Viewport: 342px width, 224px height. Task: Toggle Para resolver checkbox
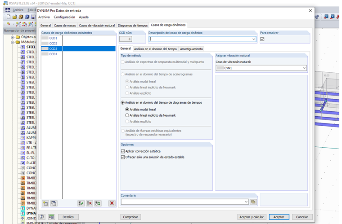[262, 39]
